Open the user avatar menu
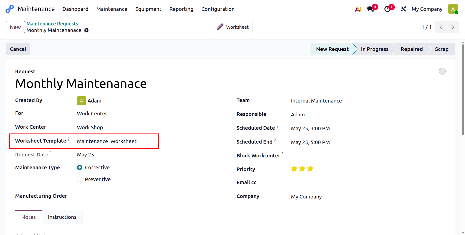 pos(453,9)
